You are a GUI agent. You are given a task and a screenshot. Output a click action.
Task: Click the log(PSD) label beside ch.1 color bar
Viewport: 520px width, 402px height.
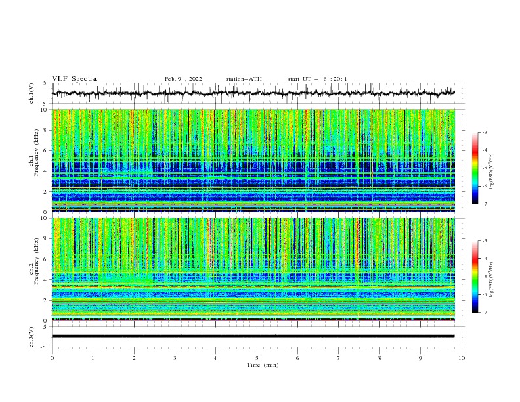coord(492,171)
